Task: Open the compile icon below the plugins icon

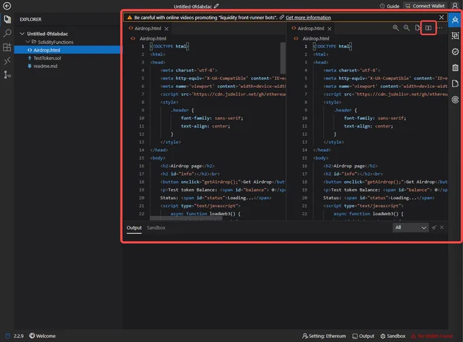Action: 7,61
